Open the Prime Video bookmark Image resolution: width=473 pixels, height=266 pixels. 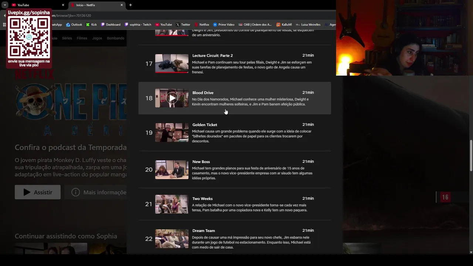pos(224,24)
